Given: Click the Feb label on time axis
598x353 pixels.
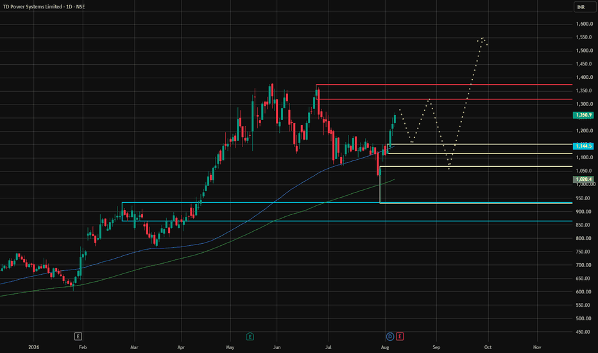Looking at the screenshot, I should [x=82, y=347].
